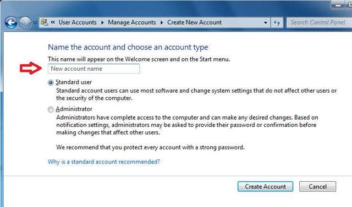This screenshot has height=207, width=352.
Task: Click Create New Account breadcrumb
Action: pos(194,23)
